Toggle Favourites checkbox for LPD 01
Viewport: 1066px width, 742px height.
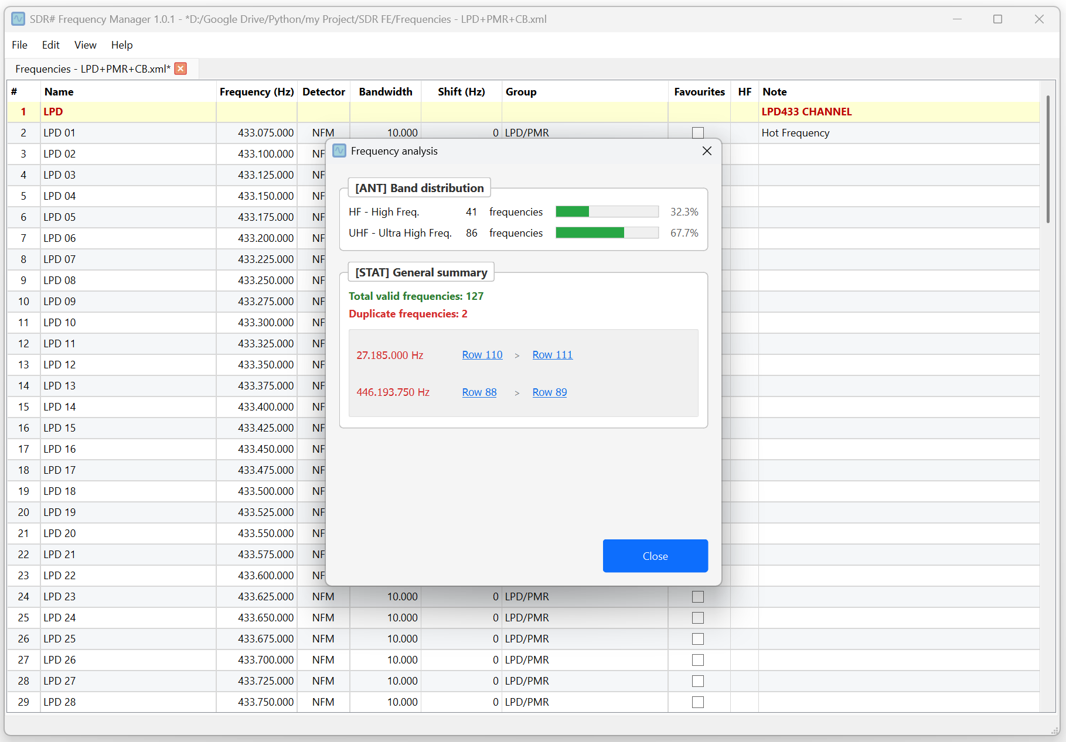coord(697,133)
